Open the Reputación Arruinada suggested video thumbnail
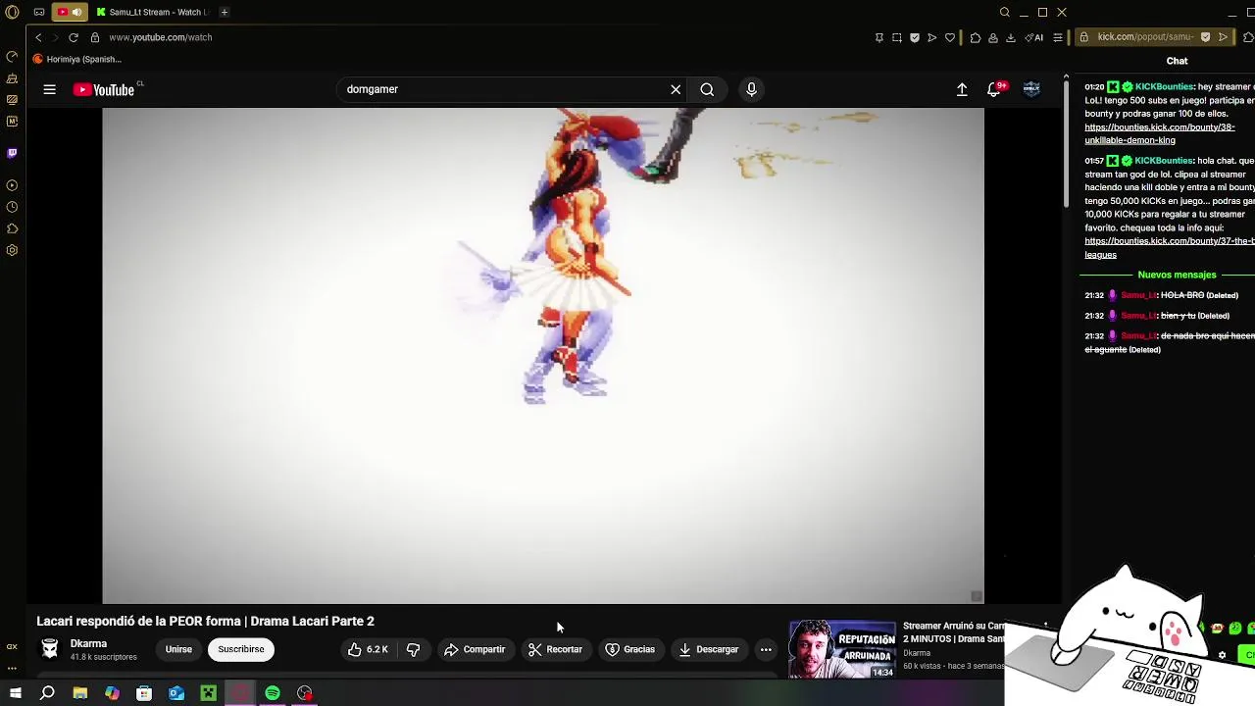Viewport: 1255px width, 706px height. click(842, 649)
